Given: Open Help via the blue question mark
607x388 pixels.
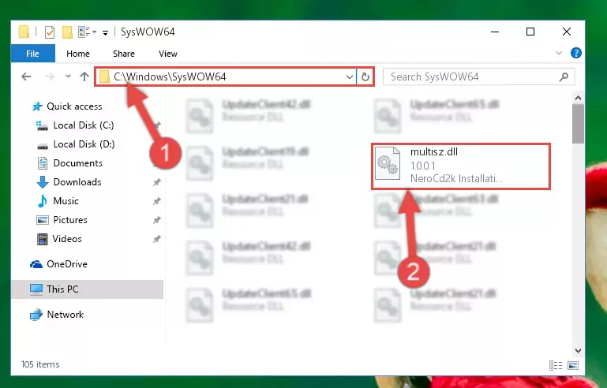Looking at the screenshot, I should (x=575, y=53).
